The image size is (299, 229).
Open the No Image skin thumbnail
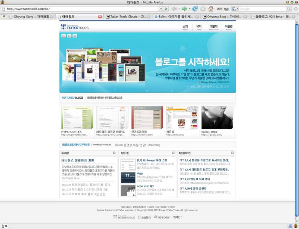128,164
